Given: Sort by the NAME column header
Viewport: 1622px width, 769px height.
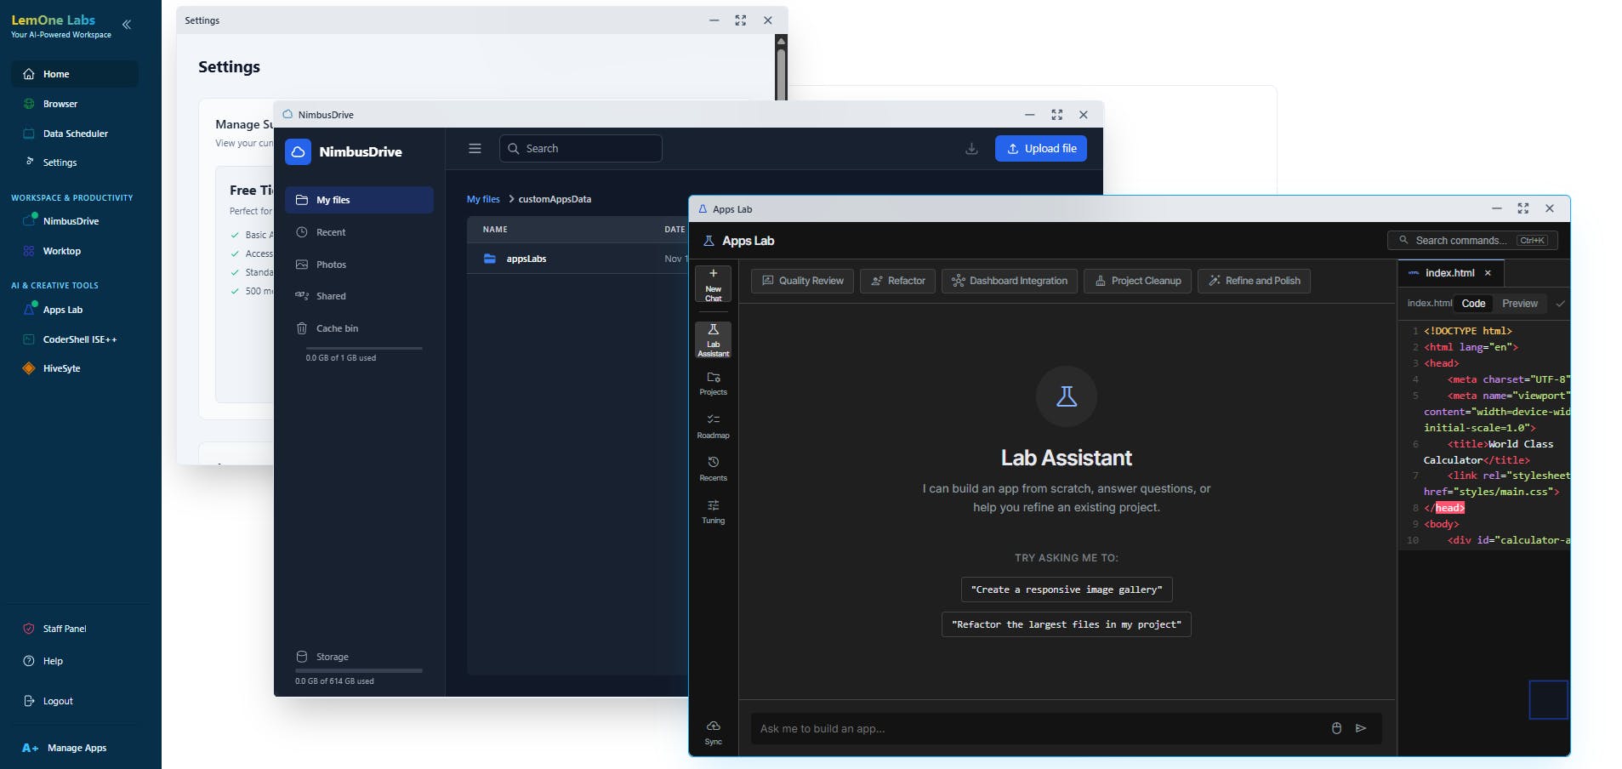Looking at the screenshot, I should coord(495,230).
